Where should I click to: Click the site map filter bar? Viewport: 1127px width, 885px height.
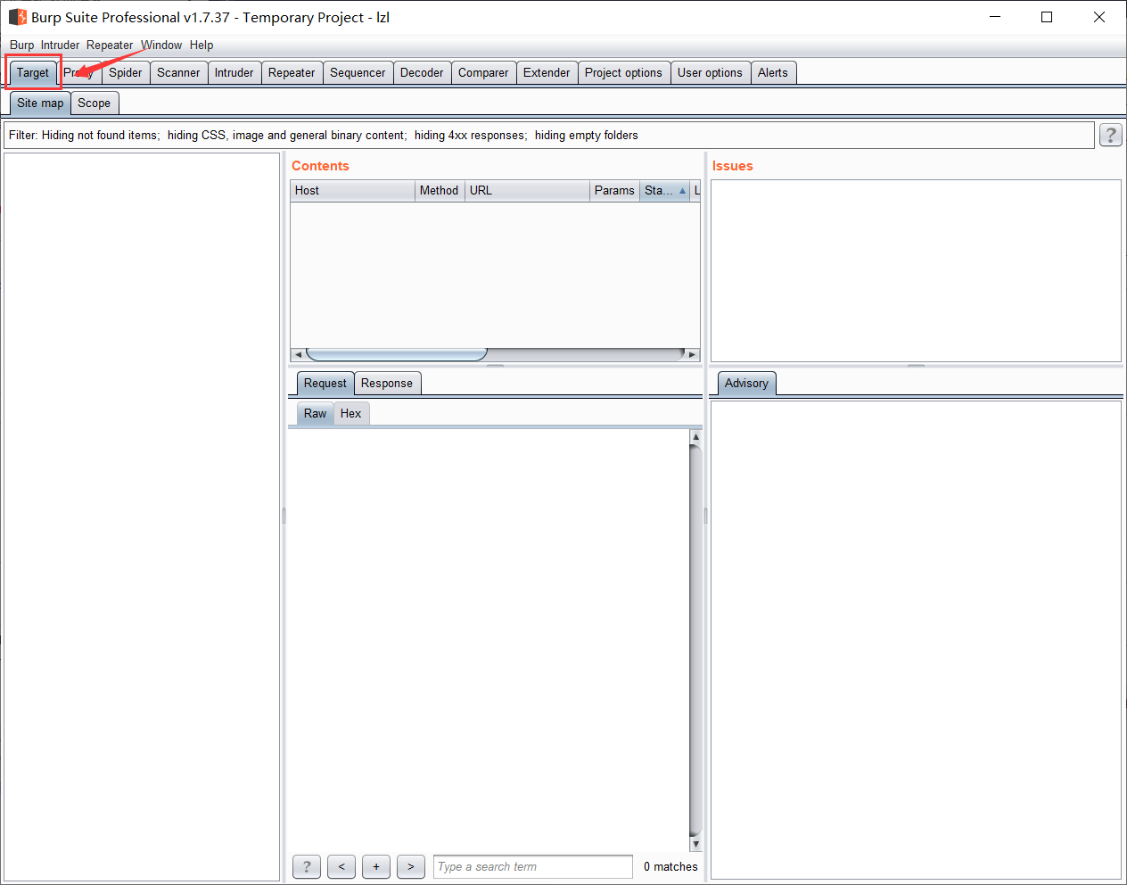(x=549, y=136)
